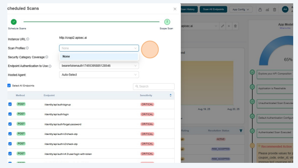Select None option in Scan Profiles list
The image size is (298, 168).
(99, 56)
